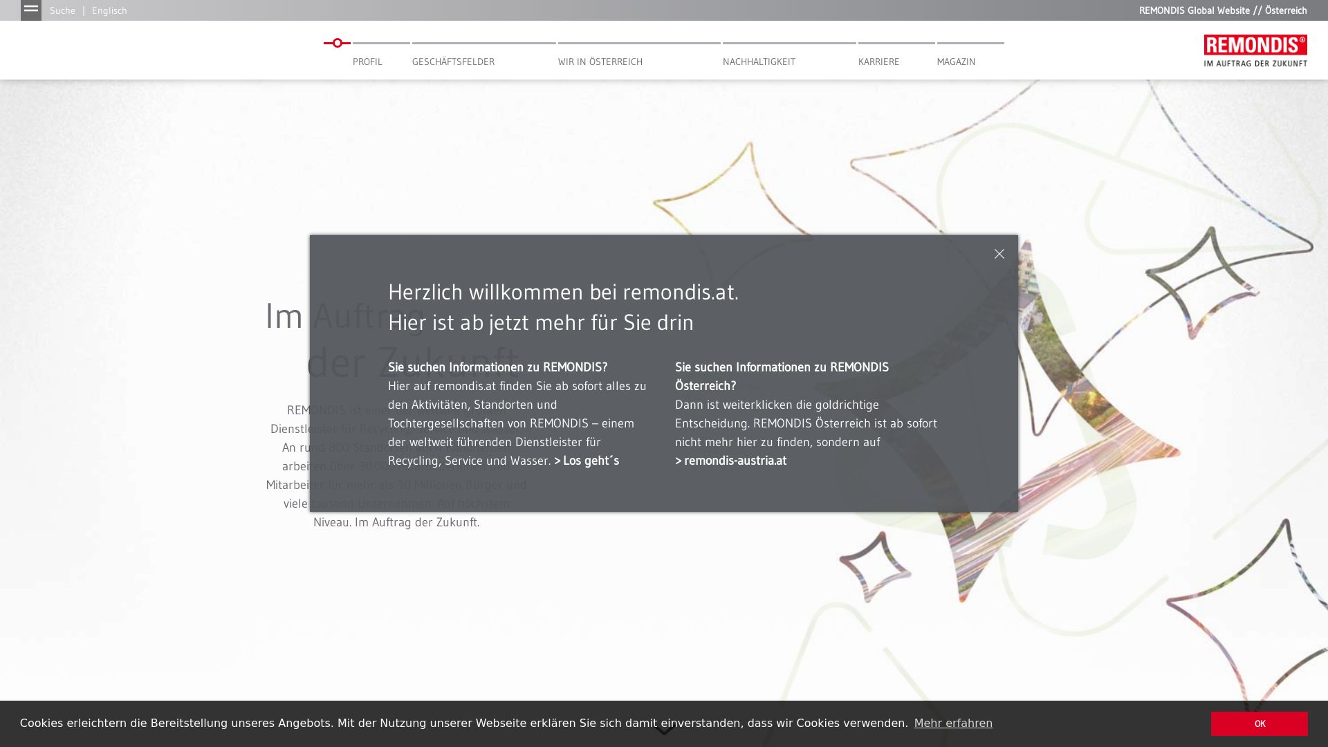Close the welcome popup
This screenshot has width=1328, height=747.
(999, 254)
